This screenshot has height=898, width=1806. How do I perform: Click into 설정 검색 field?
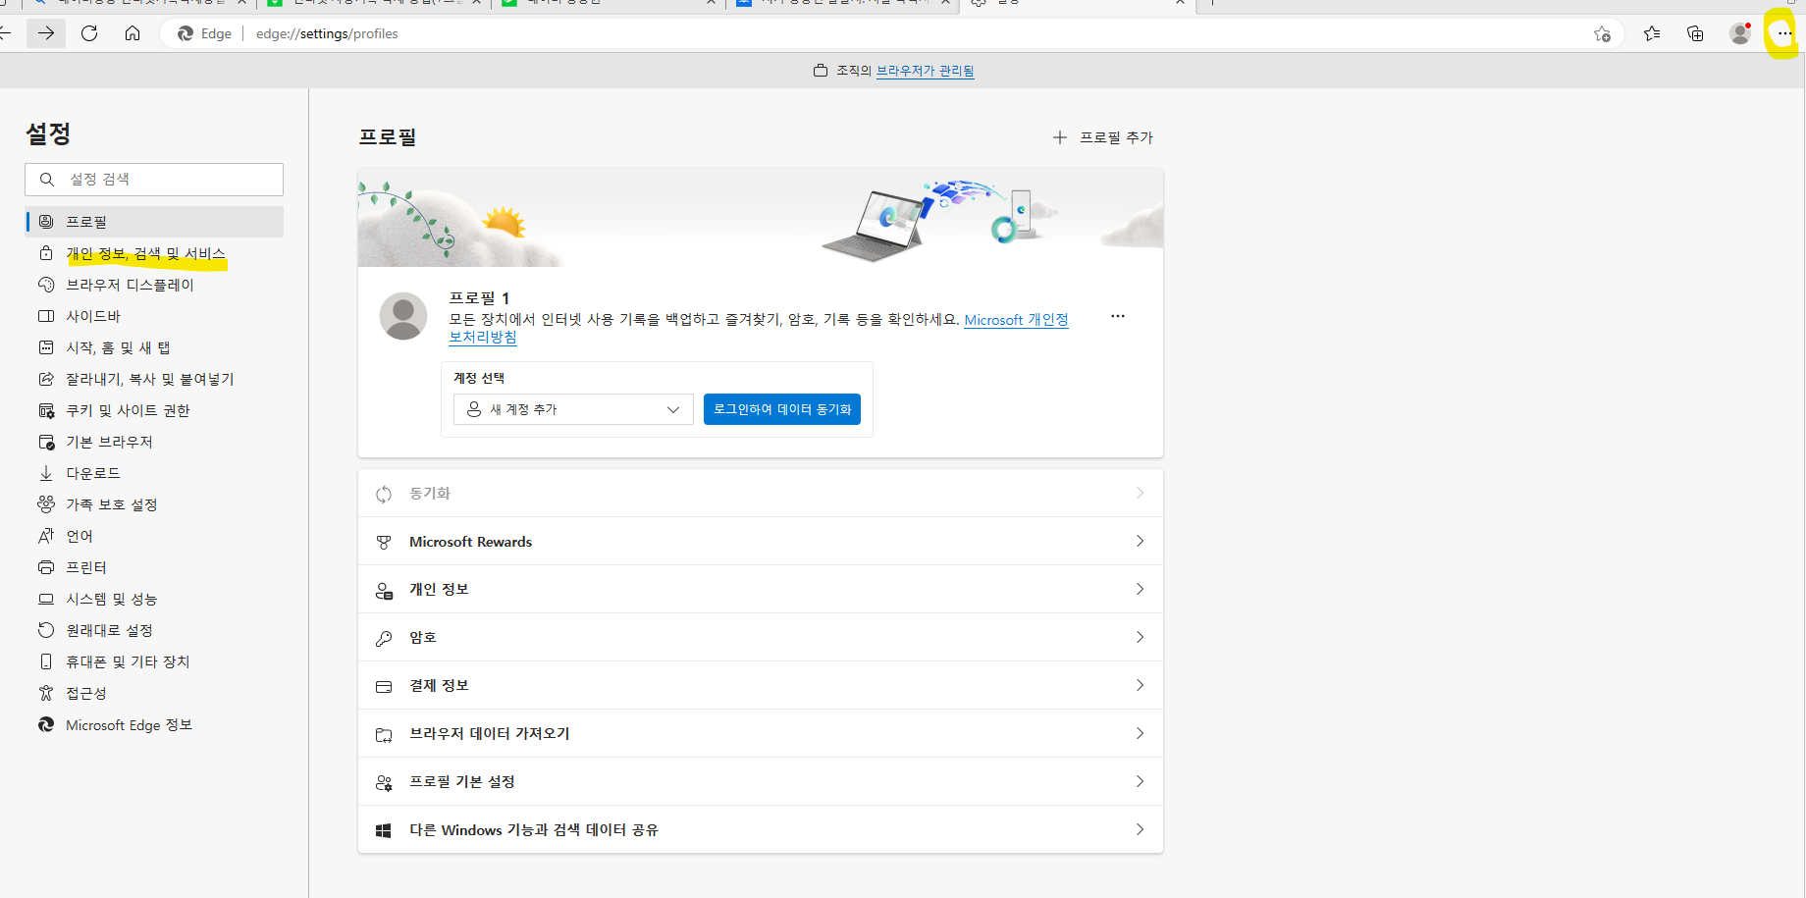154,180
